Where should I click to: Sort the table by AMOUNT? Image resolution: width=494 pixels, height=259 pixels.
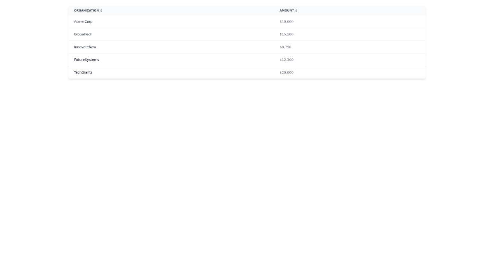tap(287, 10)
